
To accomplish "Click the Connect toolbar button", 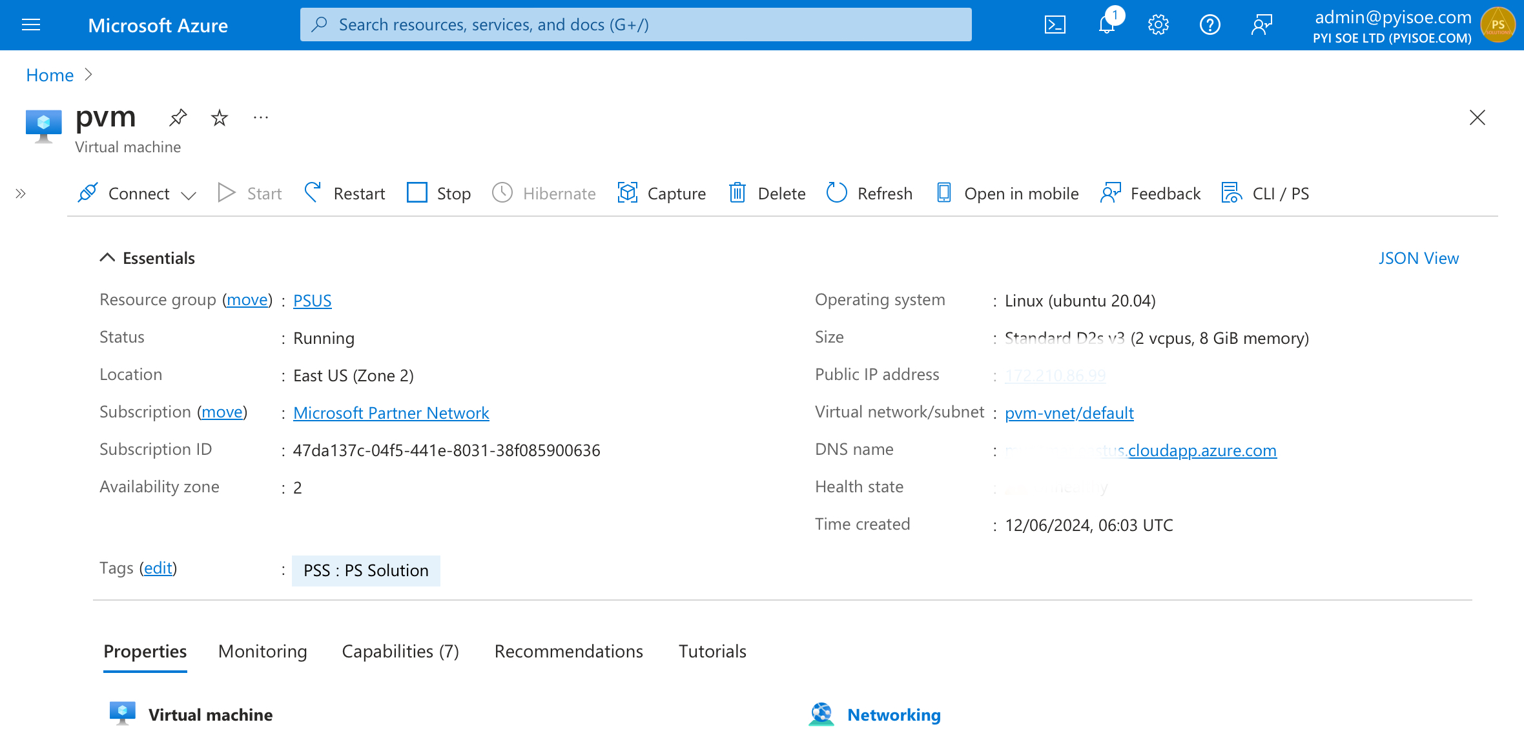I will (x=123, y=194).
